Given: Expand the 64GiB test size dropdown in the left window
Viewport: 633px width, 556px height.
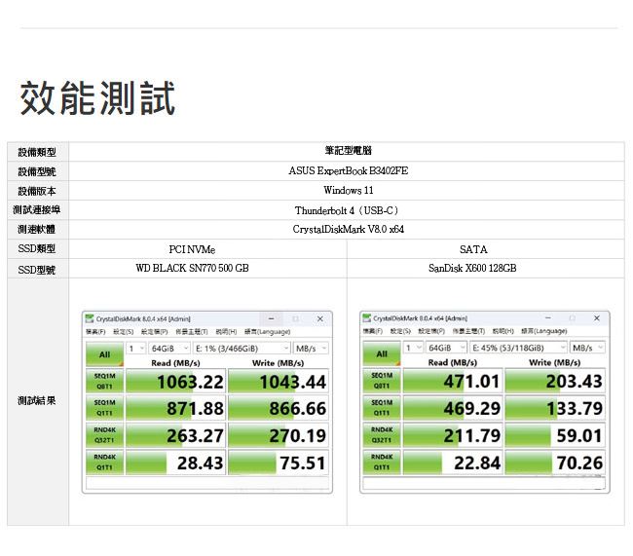Looking at the screenshot, I should 168,348.
